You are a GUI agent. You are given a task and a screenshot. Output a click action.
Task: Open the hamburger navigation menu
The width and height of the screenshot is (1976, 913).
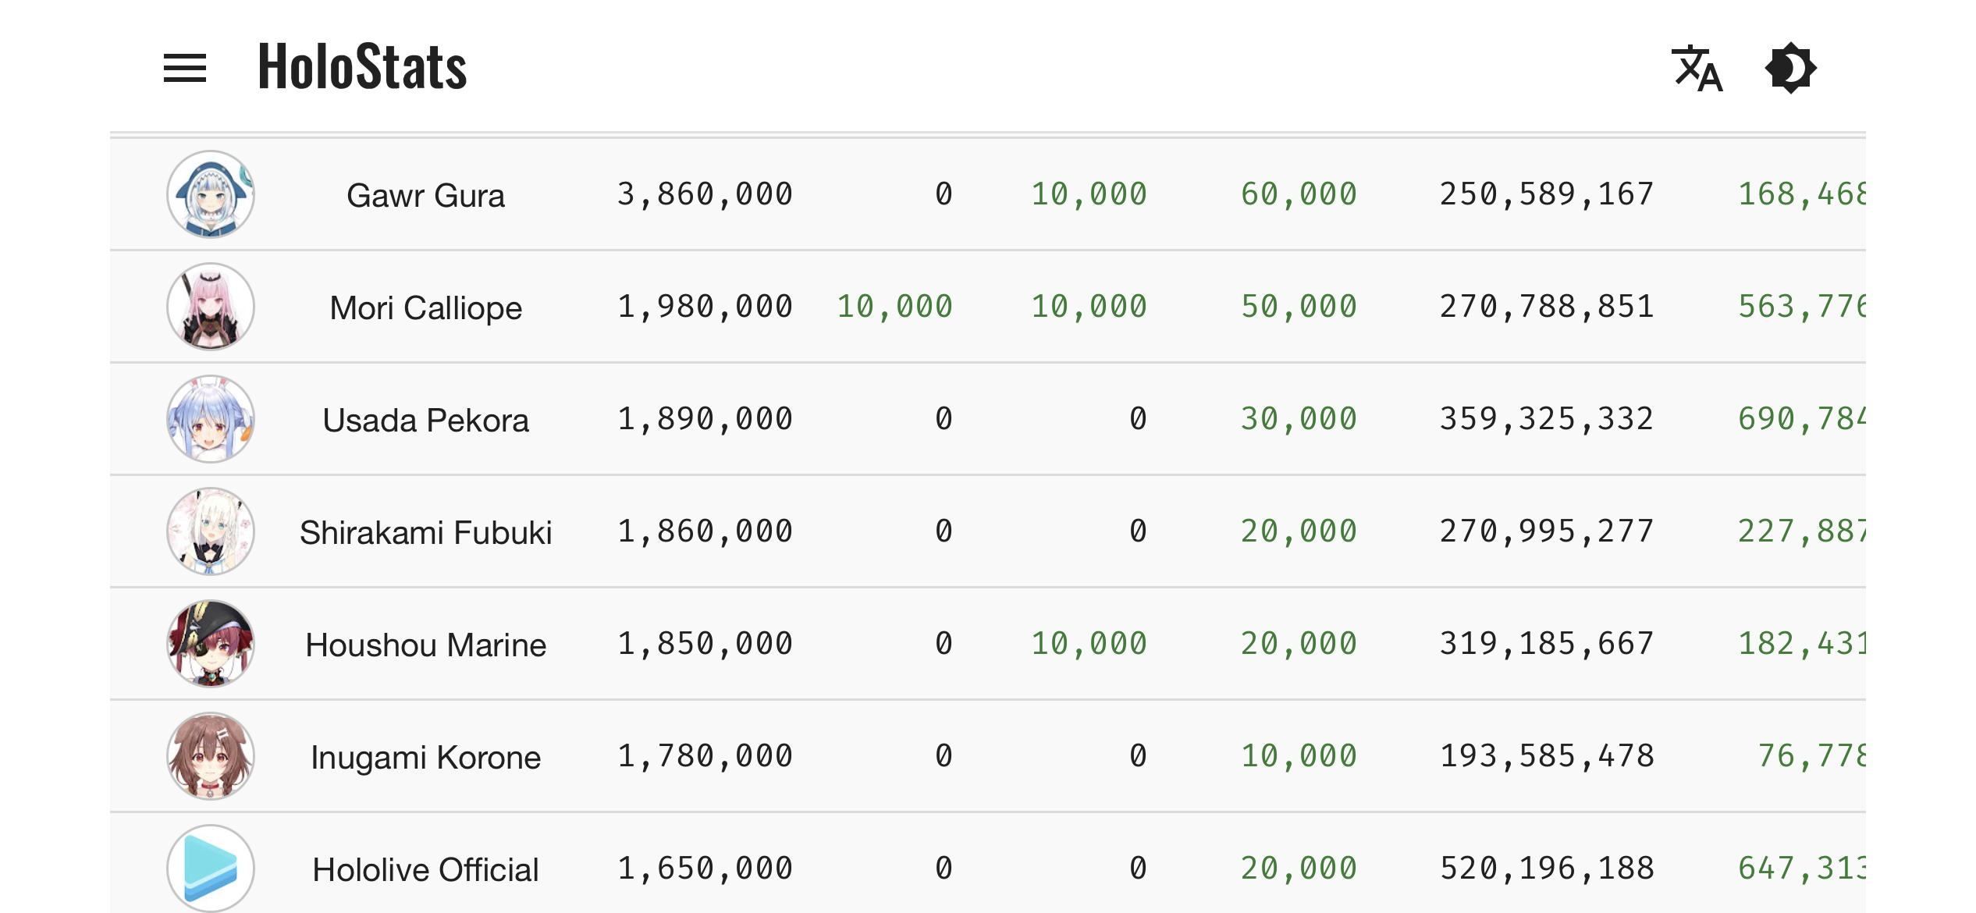tap(185, 68)
